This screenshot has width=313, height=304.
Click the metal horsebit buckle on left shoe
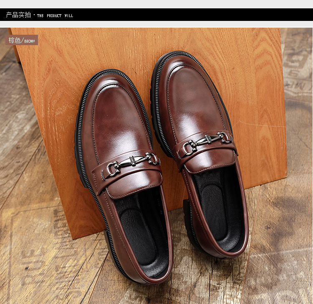pyautogui.click(x=131, y=163)
